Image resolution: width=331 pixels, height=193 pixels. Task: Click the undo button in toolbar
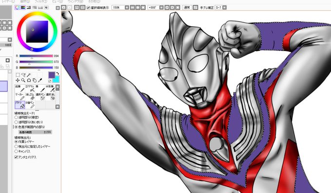[63, 8]
